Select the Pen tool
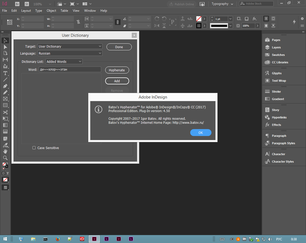Viewport: 306px width, 243px height. (5, 86)
